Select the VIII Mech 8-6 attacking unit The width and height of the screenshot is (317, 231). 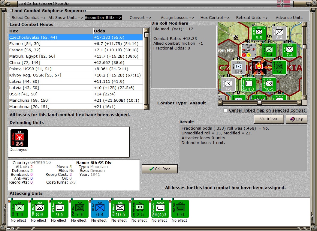coord(39,209)
